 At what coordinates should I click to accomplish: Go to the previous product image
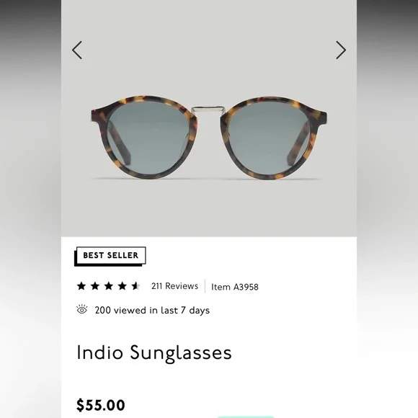(x=77, y=50)
